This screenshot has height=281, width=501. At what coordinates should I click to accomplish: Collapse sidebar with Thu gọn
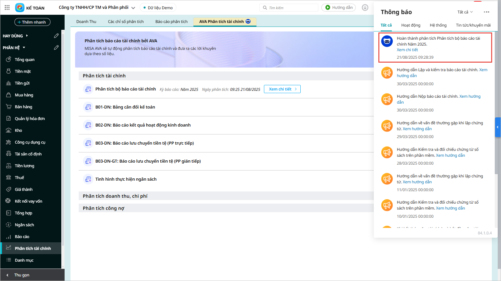(22, 275)
